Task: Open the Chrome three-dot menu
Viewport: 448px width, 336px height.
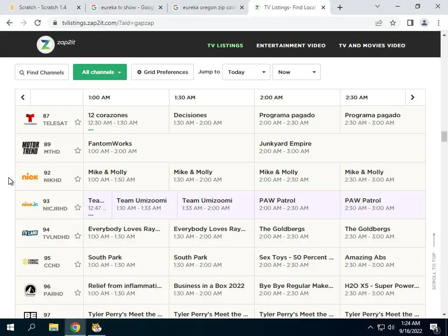Action: click(x=438, y=23)
